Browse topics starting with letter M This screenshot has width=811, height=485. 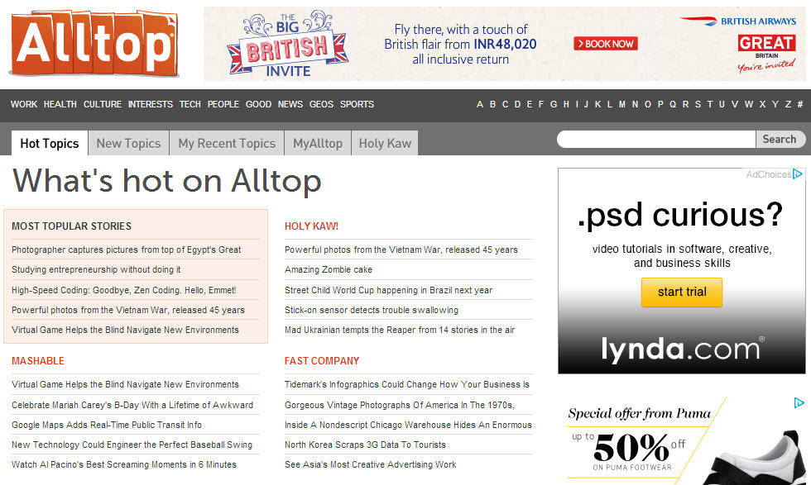(x=621, y=104)
